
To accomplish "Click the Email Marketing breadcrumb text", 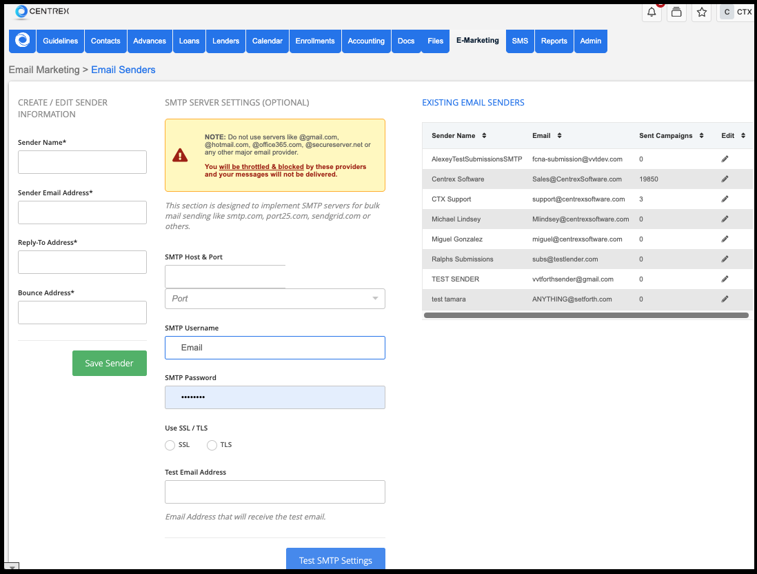I will pos(44,70).
